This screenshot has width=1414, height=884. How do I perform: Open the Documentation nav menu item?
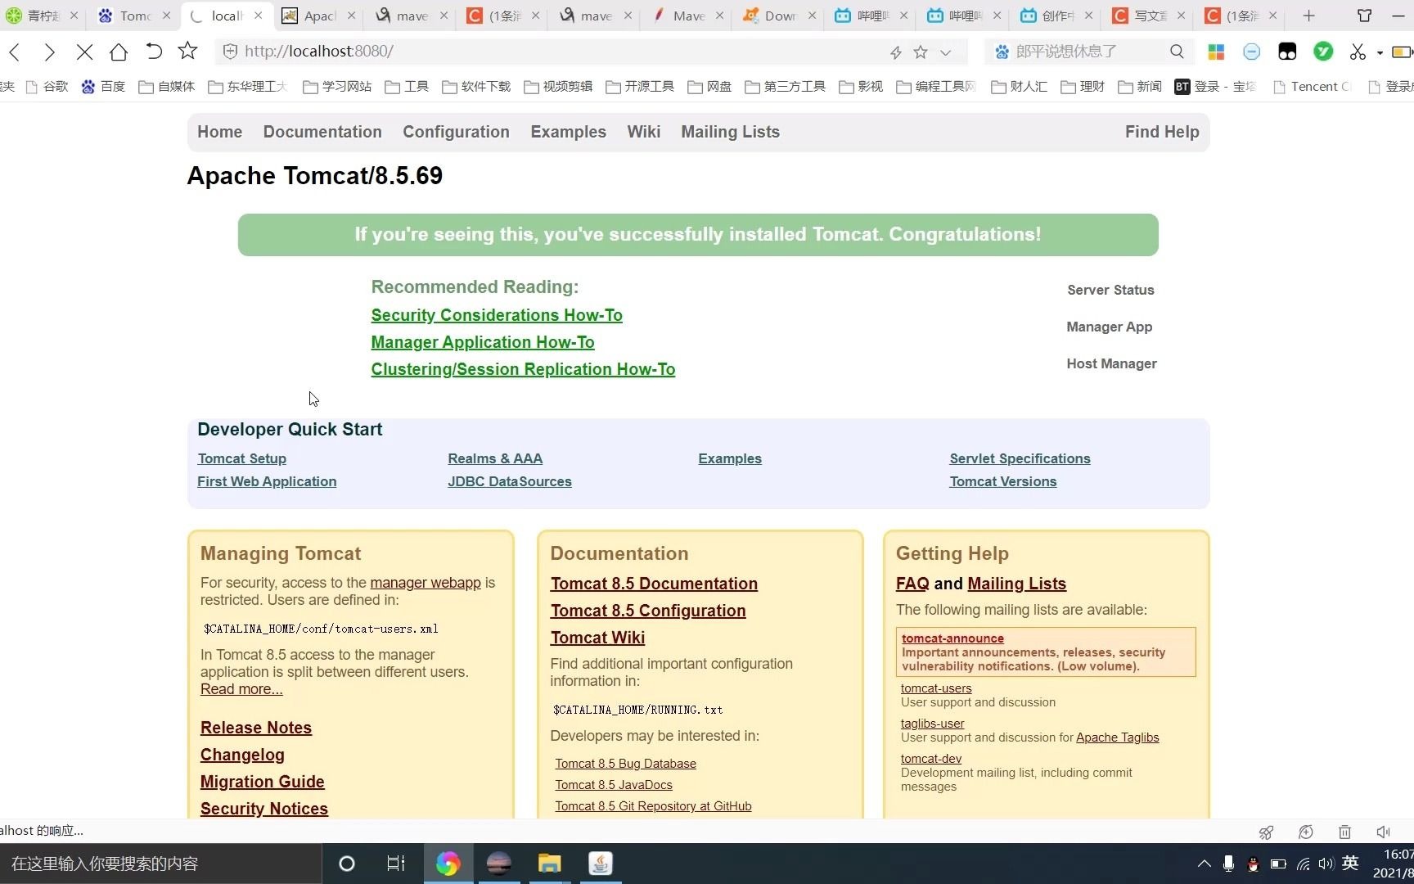tap(322, 132)
